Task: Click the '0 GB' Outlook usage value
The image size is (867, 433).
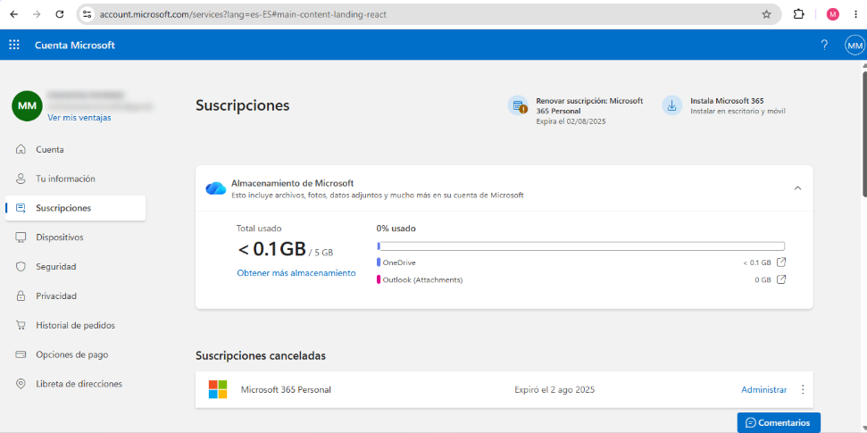Action: pyautogui.click(x=763, y=279)
